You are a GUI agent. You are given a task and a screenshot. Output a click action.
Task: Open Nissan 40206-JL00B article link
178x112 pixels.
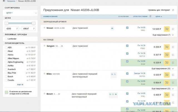click(59, 28)
